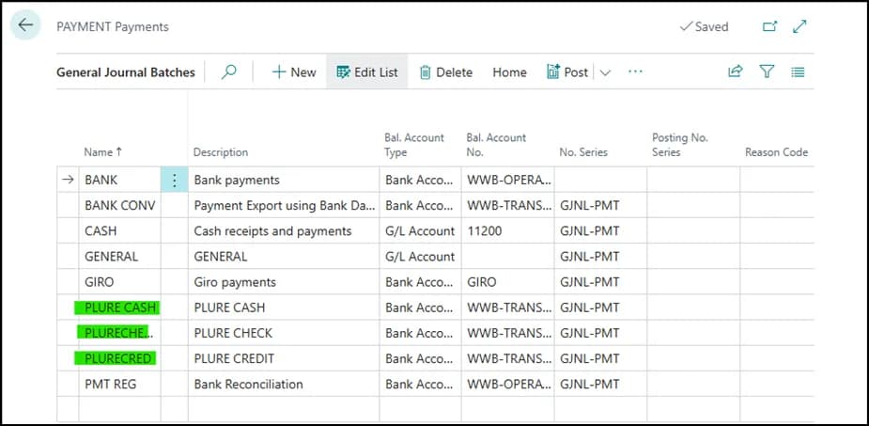Image resolution: width=869 pixels, height=426 pixels.
Task: Click the Saved status indicator
Action: 704,26
